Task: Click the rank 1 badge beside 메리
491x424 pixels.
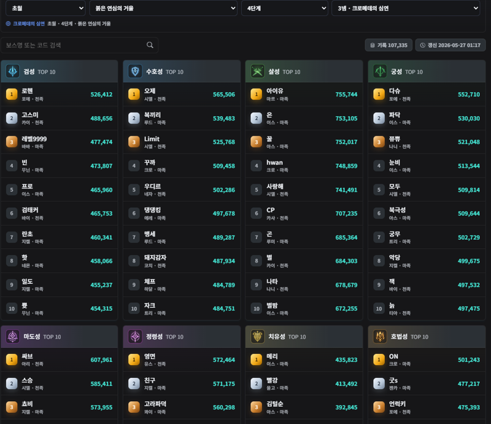Action: pos(257,359)
